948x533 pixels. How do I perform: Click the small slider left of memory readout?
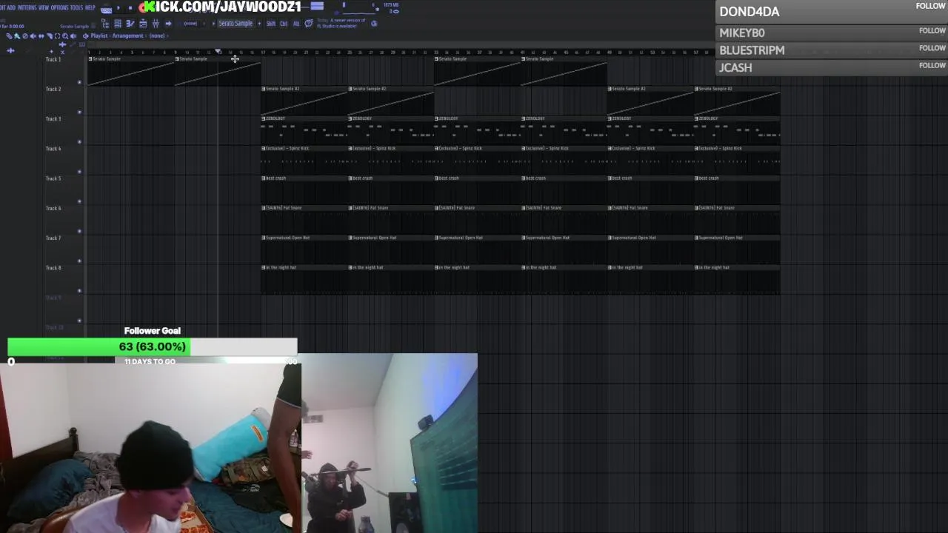tap(344, 5)
